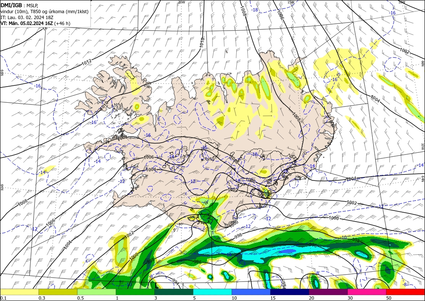The image size is (425, 301).
Task: Select the dark green 3–5 legend band
Action: 174,292
